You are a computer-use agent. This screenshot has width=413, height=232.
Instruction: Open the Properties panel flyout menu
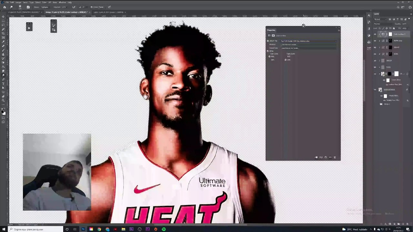click(x=339, y=30)
